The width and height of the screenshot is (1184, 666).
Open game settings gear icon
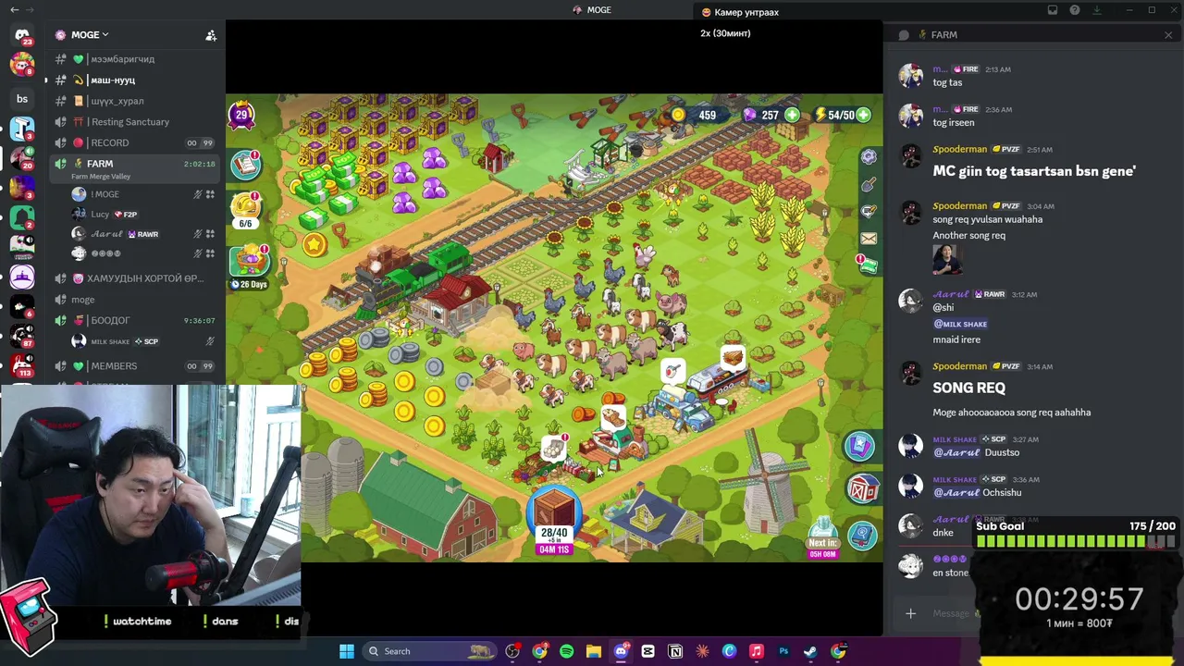[x=869, y=157]
